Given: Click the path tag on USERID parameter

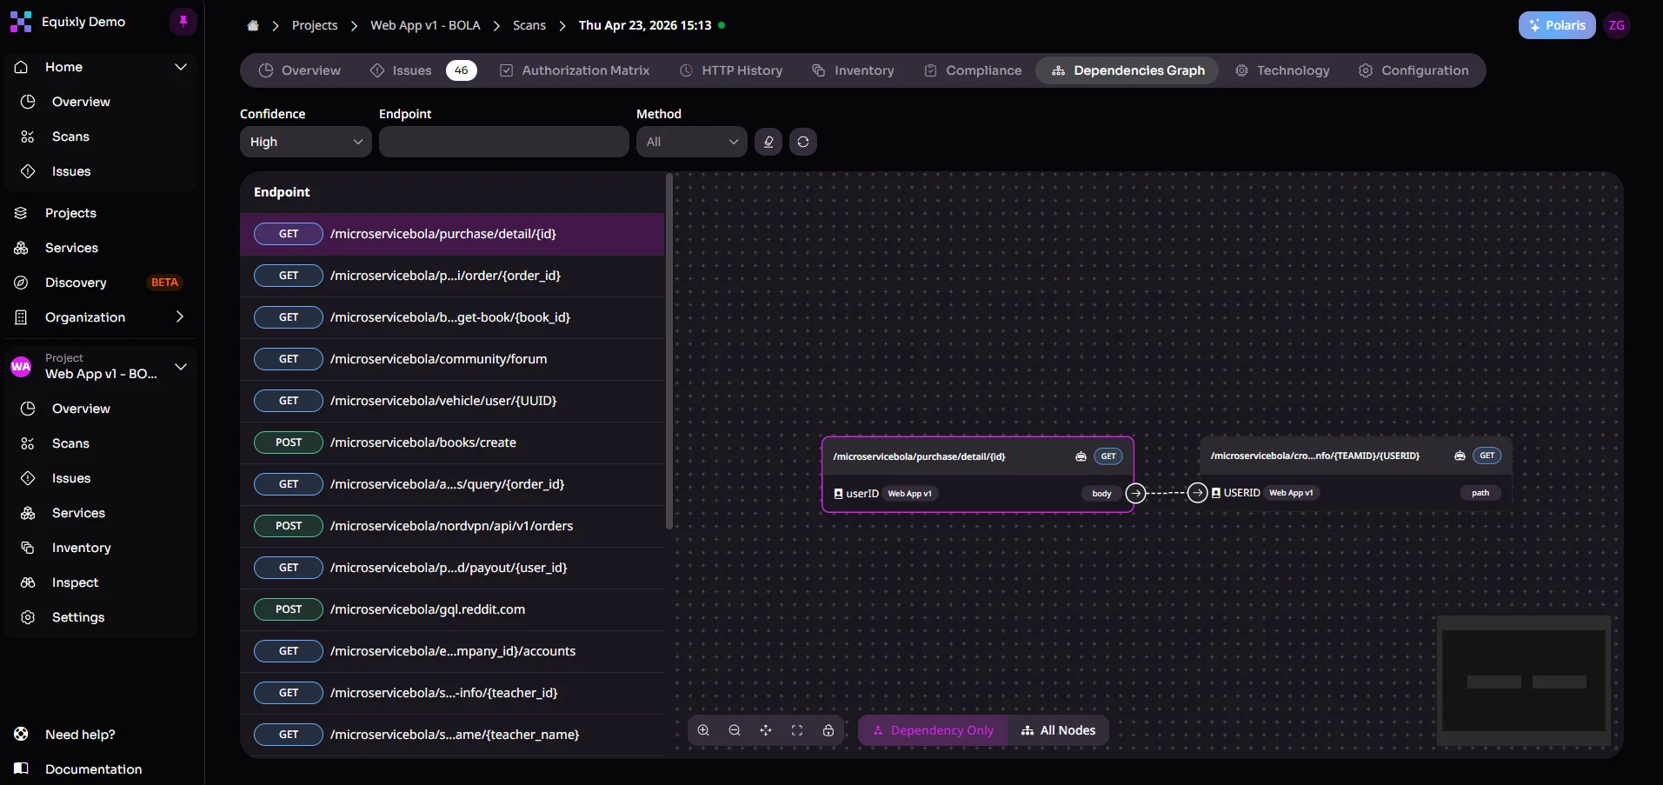Looking at the screenshot, I should 1480,493.
